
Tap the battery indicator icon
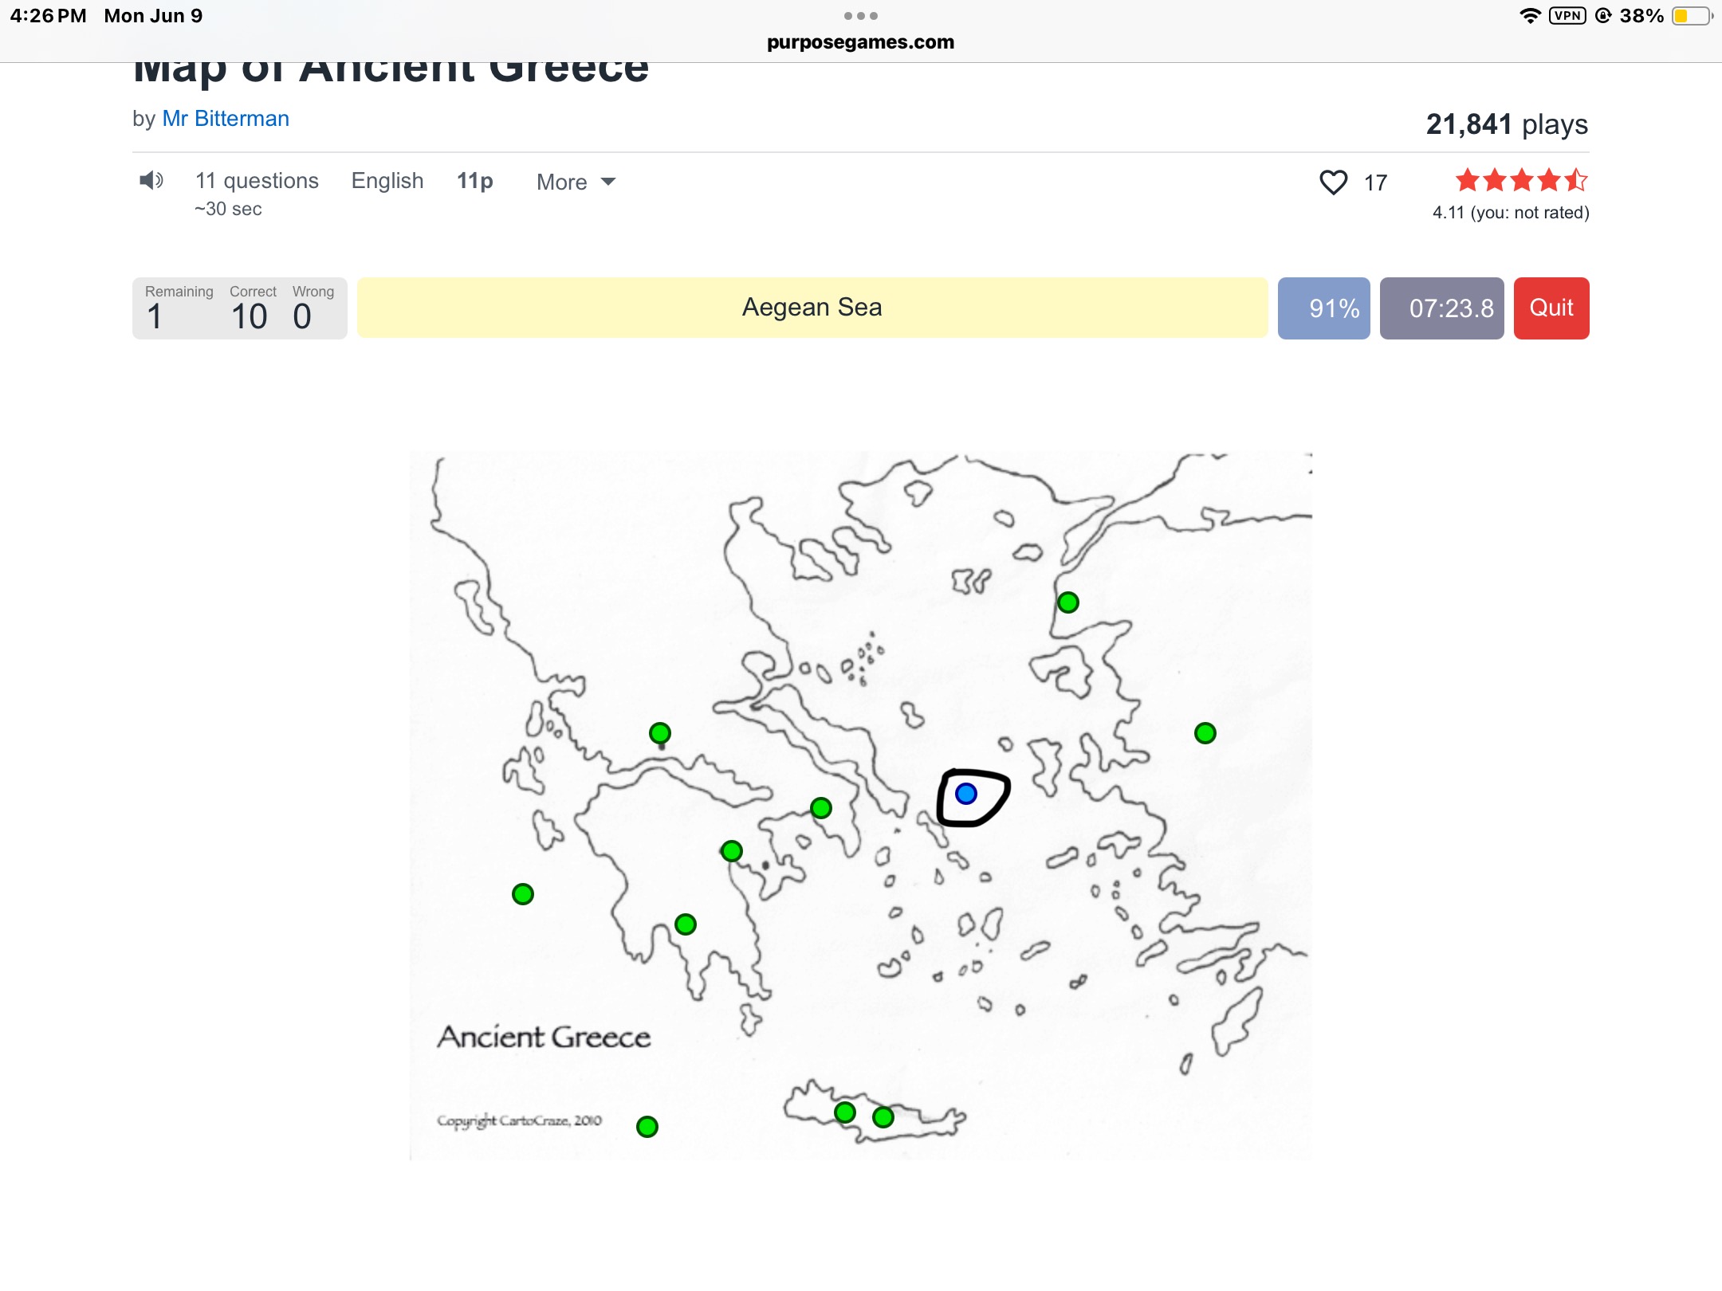[1692, 16]
